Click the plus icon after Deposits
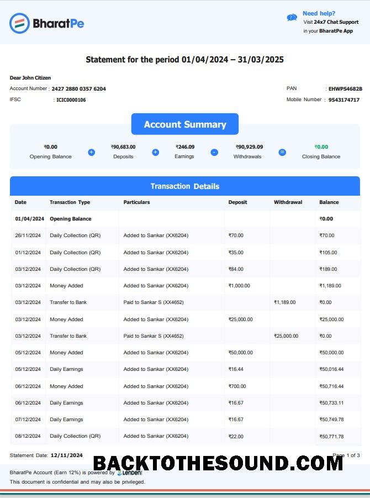370x498 pixels. tap(156, 153)
